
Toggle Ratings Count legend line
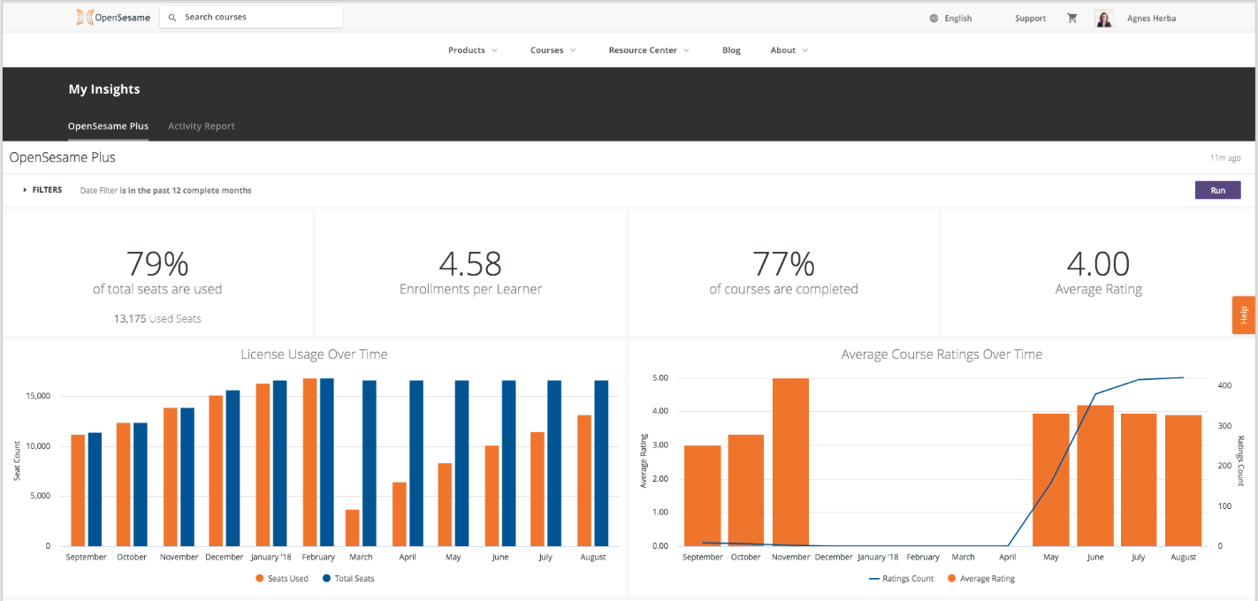(x=901, y=579)
